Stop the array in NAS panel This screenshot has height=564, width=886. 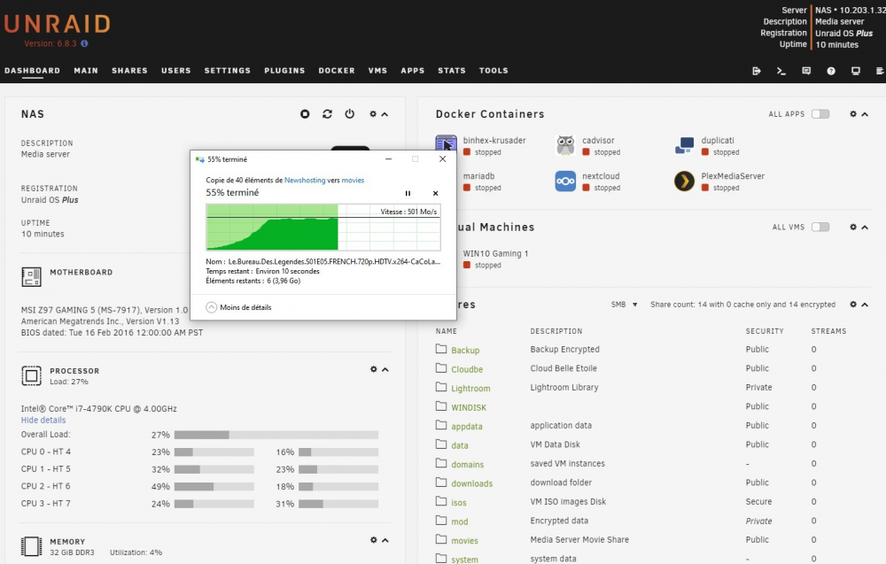pos(305,114)
